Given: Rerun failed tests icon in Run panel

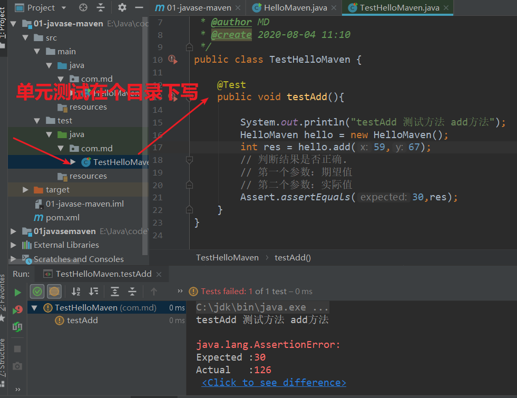Looking at the screenshot, I should (17, 309).
